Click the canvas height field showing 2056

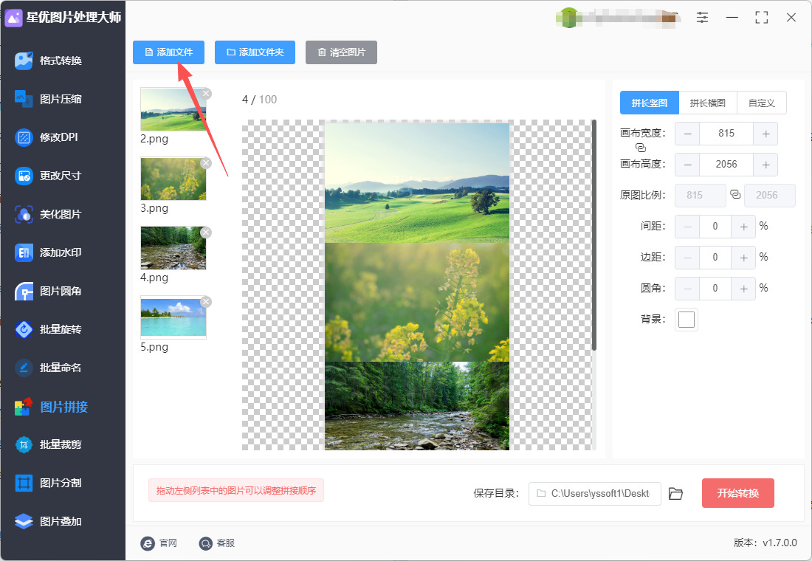coord(726,165)
